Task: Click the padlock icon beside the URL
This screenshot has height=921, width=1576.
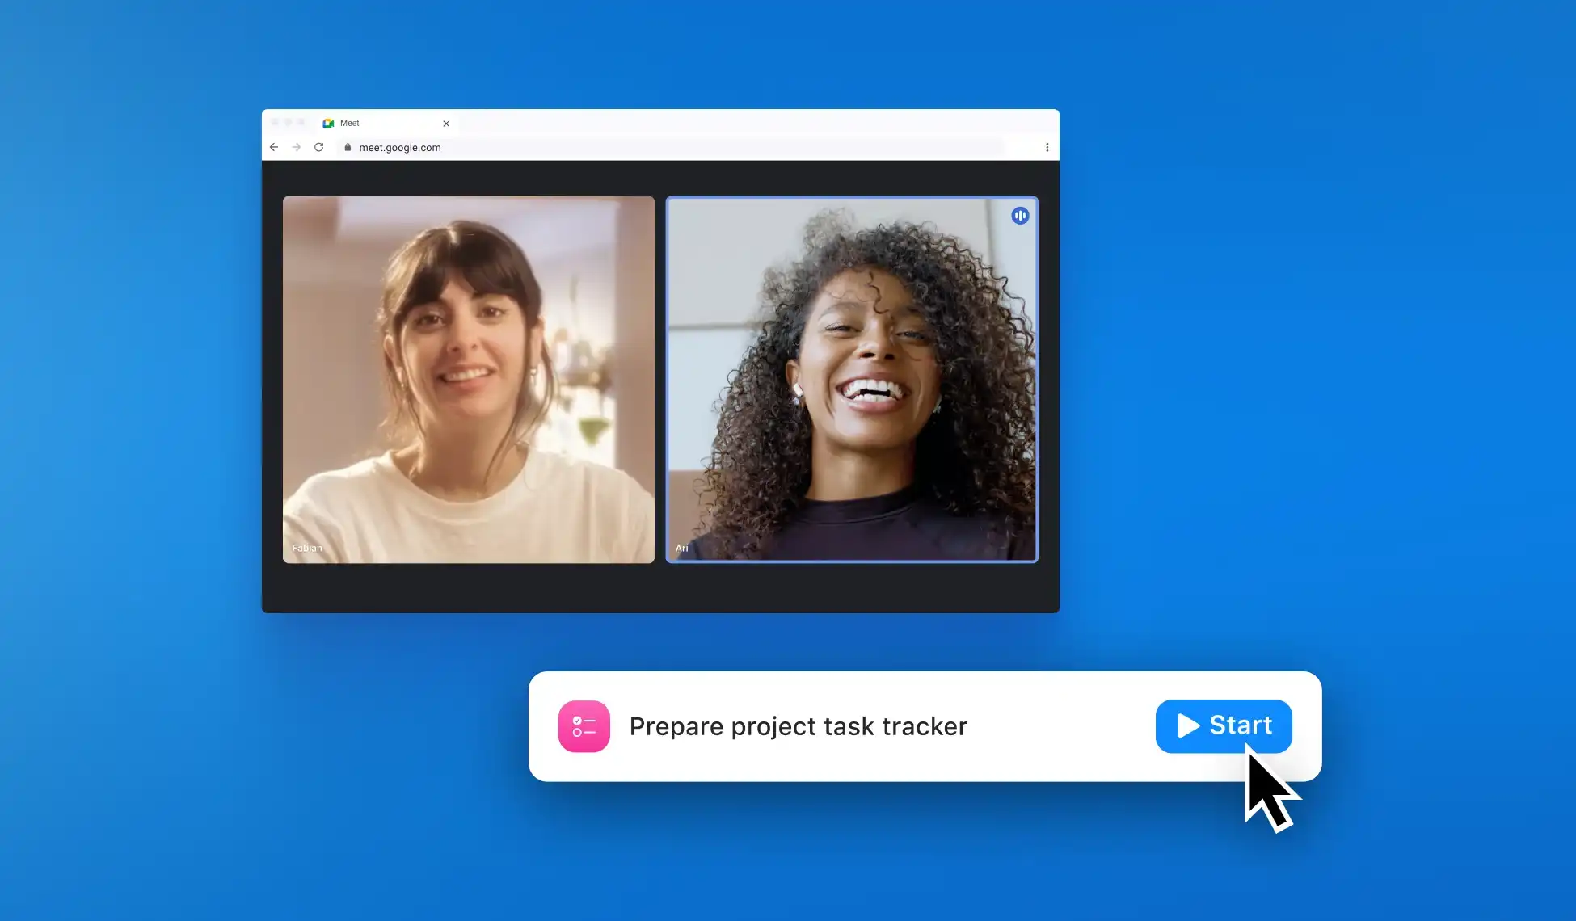Action: pyautogui.click(x=348, y=147)
